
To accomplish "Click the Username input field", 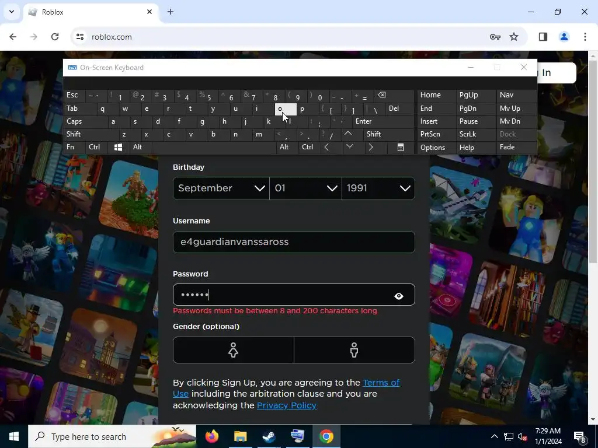I will (294, 242).
